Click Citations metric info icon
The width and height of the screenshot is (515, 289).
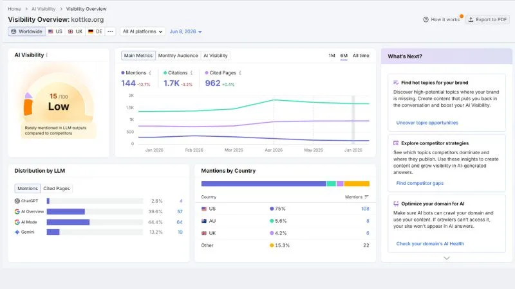[x=191, y=73]
